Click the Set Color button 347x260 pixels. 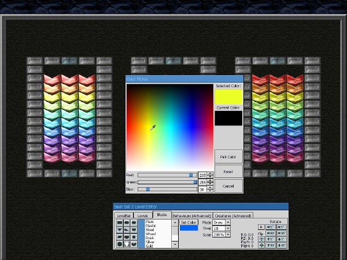[x=189, y=222]
